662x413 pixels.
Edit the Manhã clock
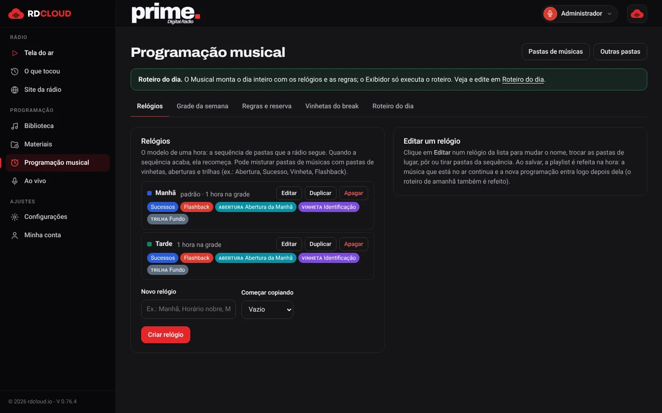pyautogui.click(x=289, y=193)
